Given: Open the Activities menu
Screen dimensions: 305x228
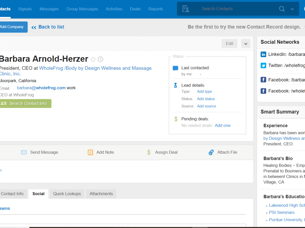Looking at the screenshot, I should click(114, 9).
